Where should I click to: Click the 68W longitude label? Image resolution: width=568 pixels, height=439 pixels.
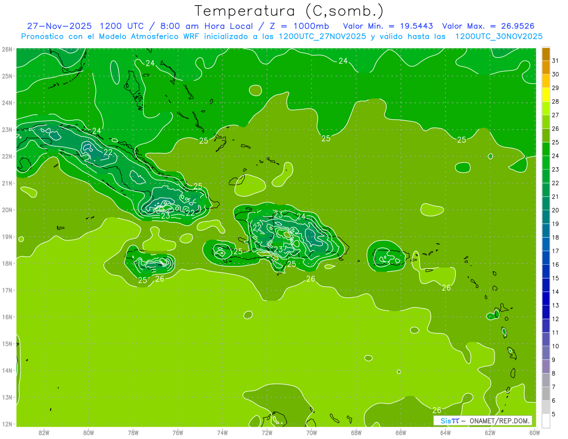pyautogui.click(x=356, y=432)
